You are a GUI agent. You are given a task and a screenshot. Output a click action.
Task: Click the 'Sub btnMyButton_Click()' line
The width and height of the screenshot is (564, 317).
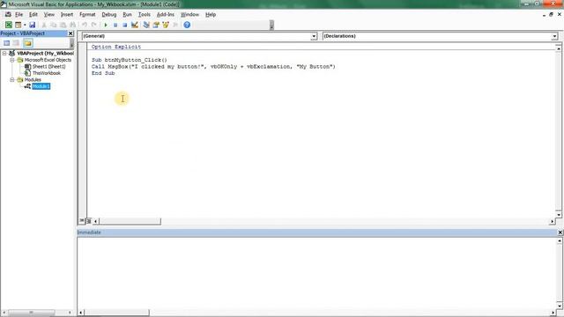click(x=130, y=60)
